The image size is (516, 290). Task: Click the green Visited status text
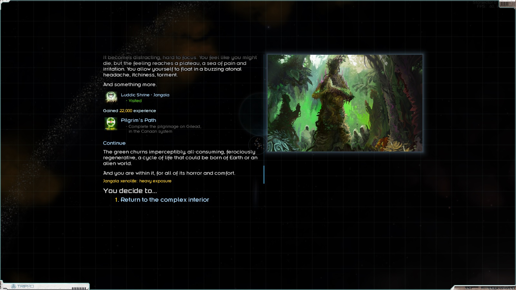[x=135, y=101]
